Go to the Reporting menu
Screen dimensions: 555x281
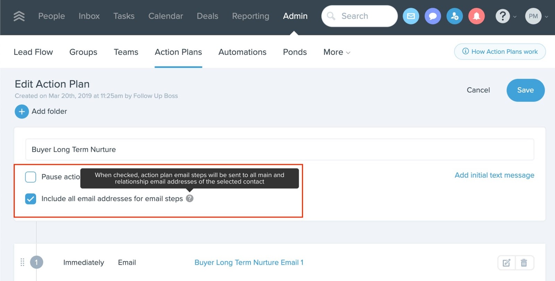click(250, 16)
